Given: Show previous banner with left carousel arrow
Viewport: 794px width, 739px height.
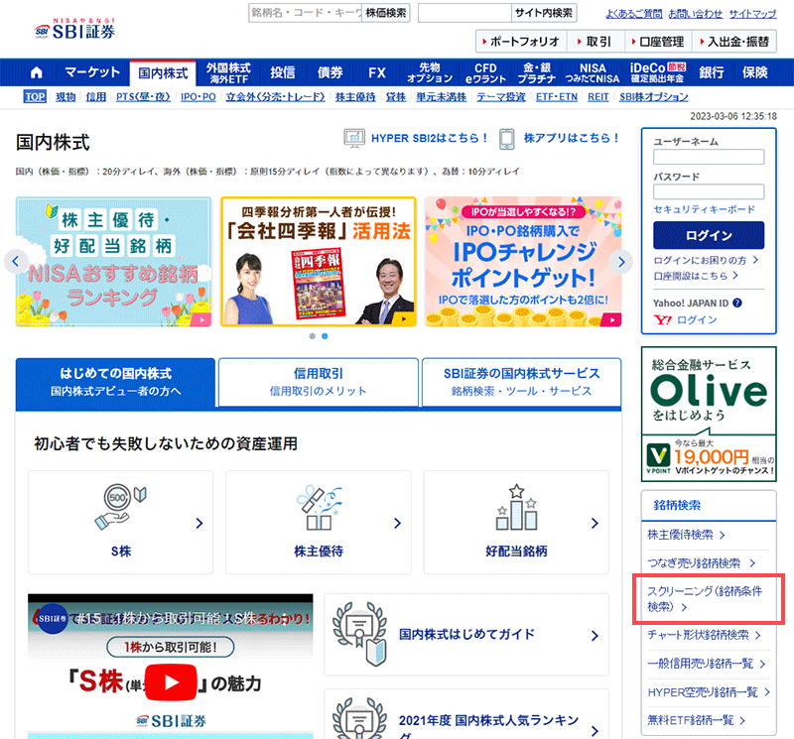Looking at the screenshot, I should [x=16, y=262].
